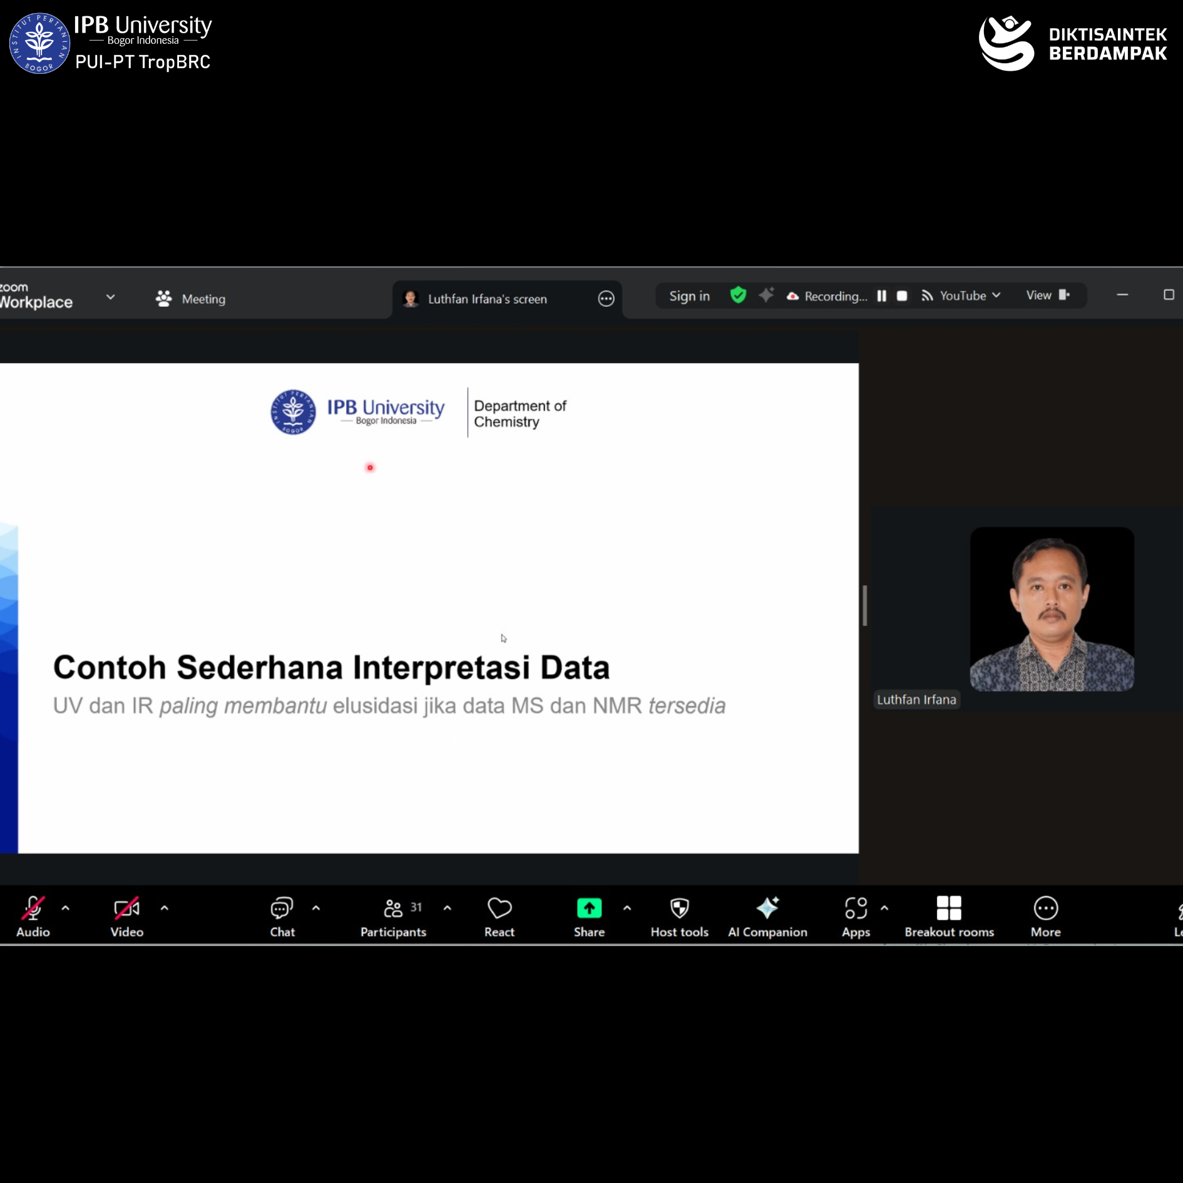
Task: Click the Sign in button
Action: (689, 296)
